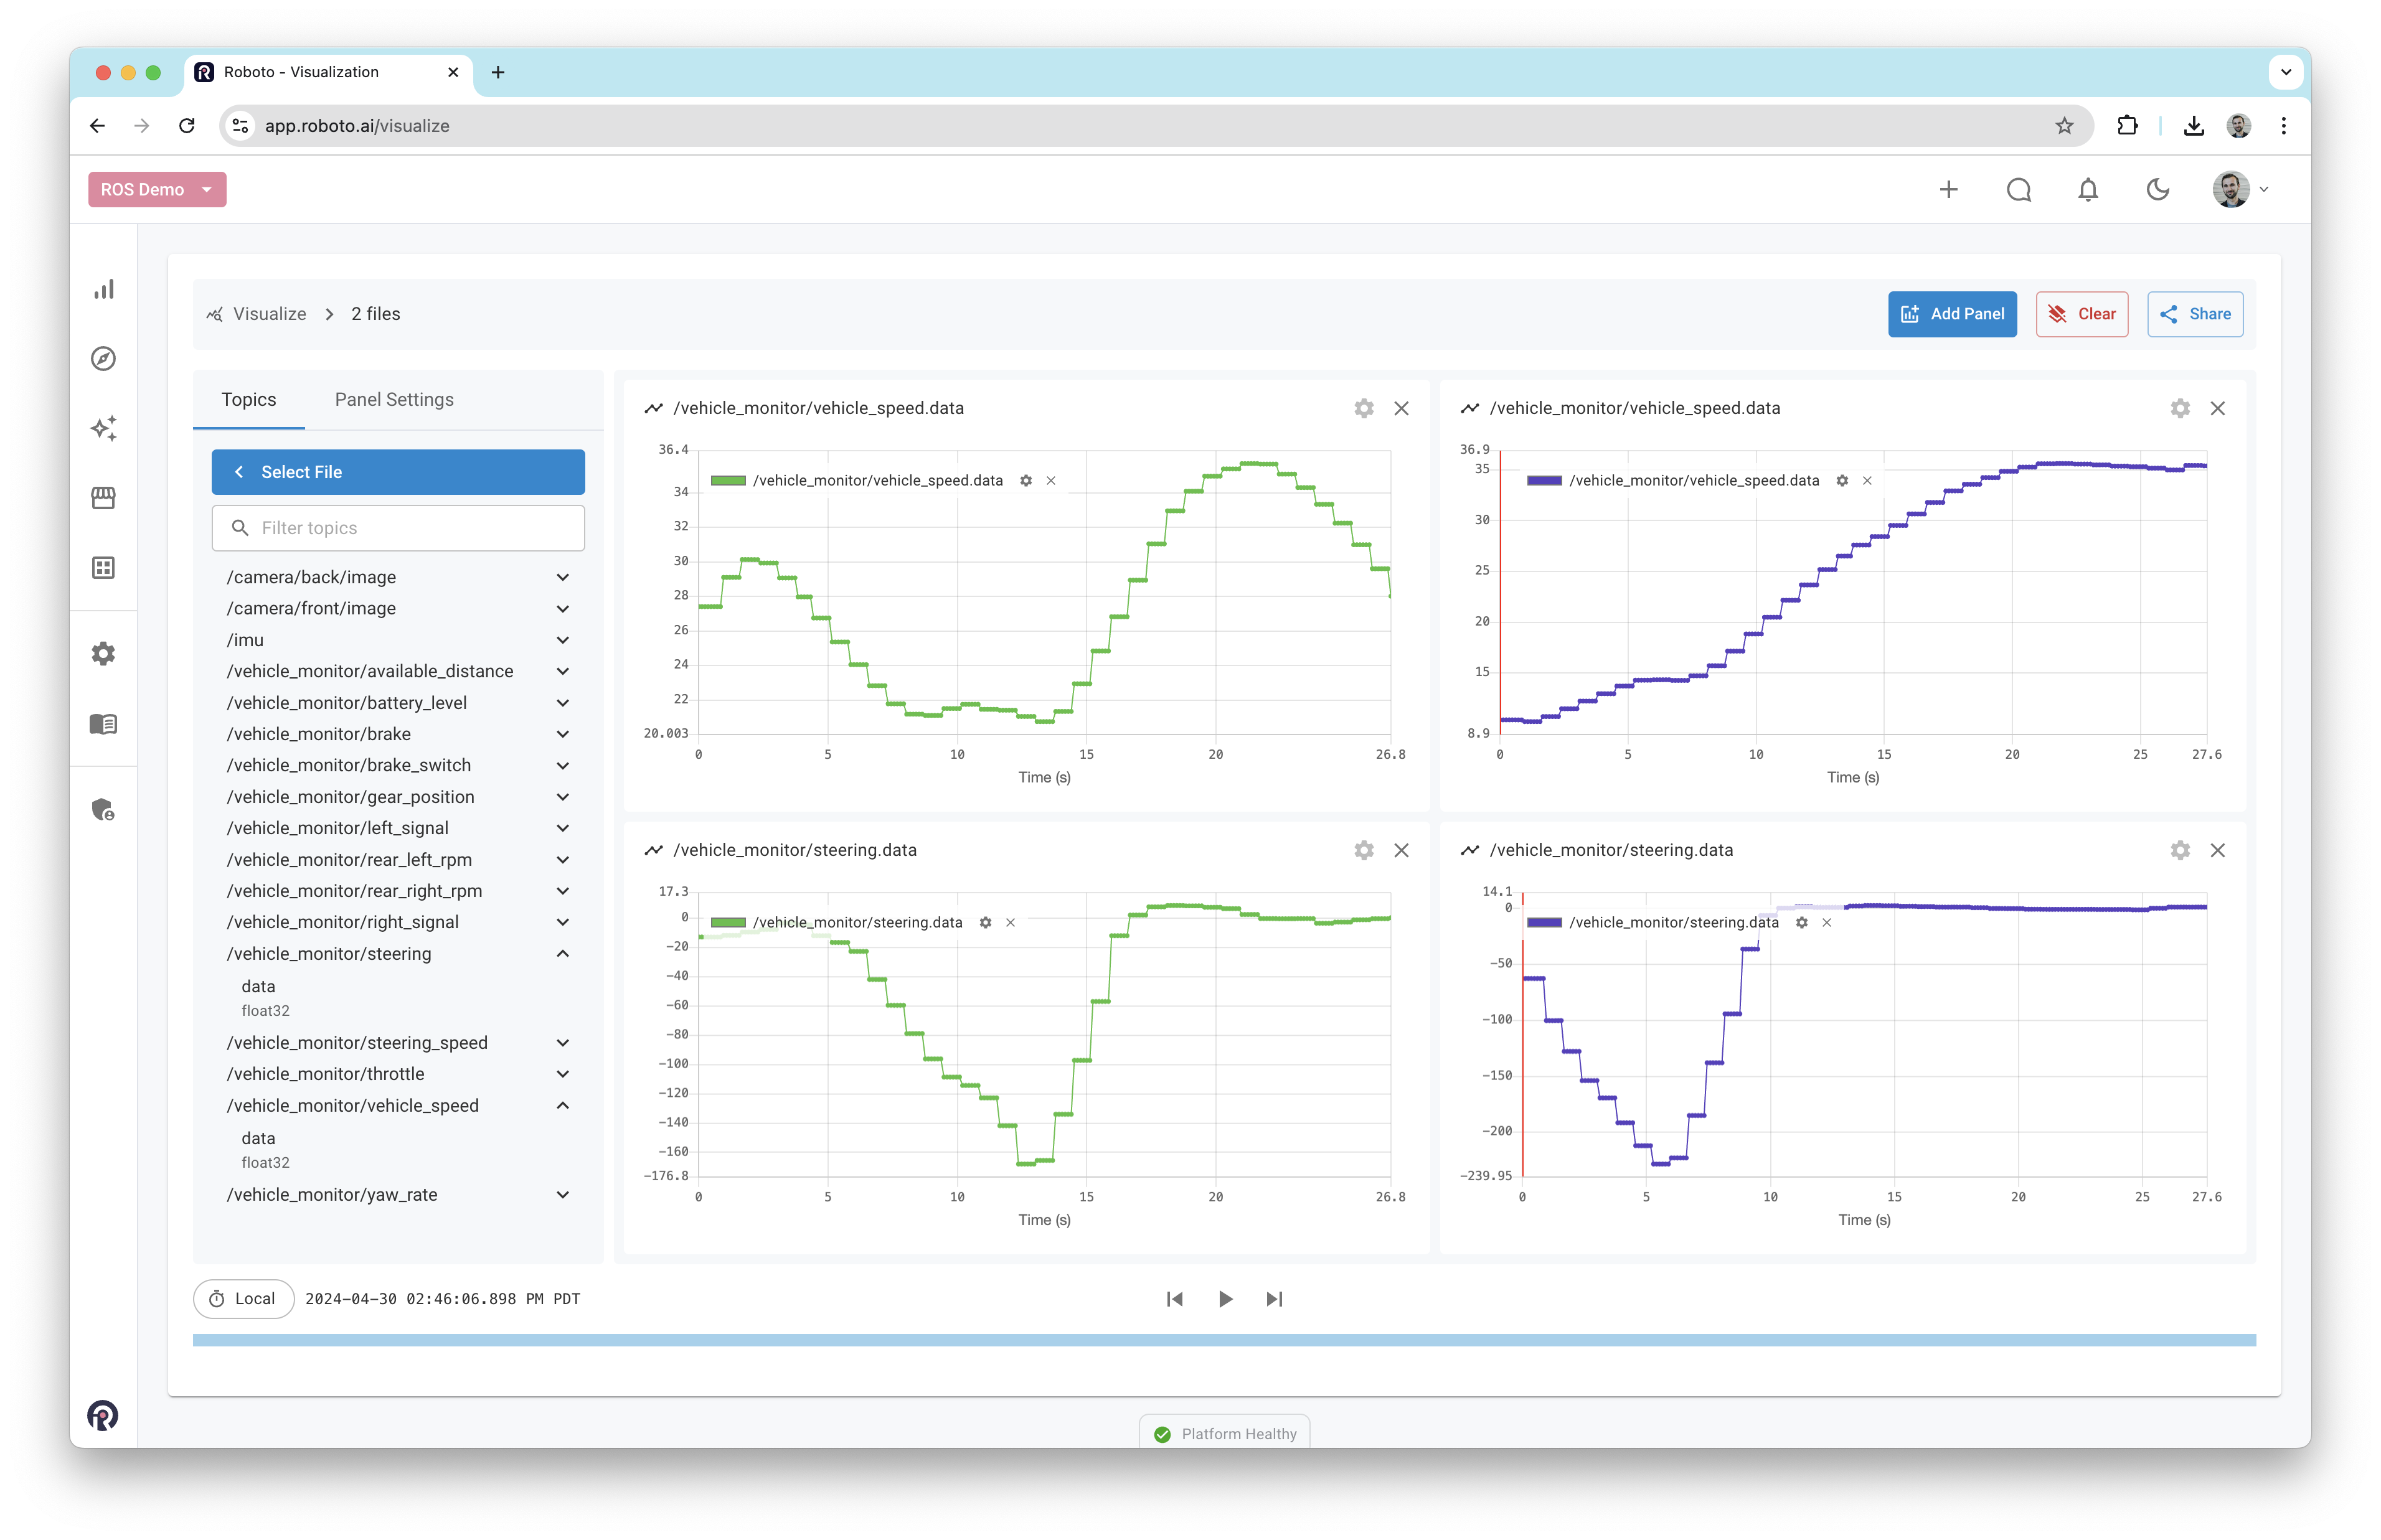Collapse the /vehicle_monitor/steering topic

tap(563, 954)
